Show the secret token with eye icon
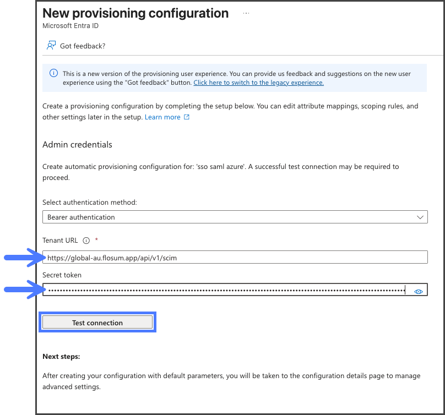Viewport: 445px width, 415px height. (x=418, y=292)
